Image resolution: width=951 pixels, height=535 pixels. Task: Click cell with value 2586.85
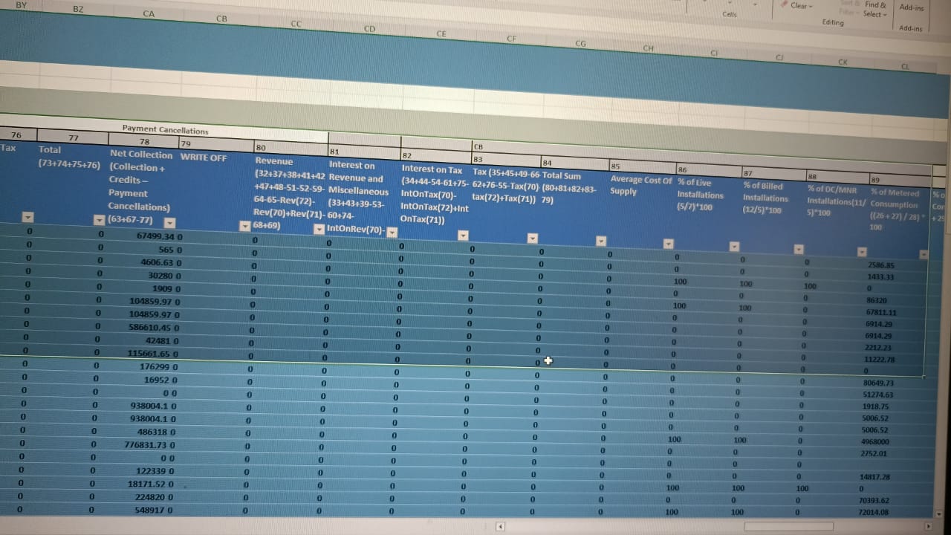point(880,265)
